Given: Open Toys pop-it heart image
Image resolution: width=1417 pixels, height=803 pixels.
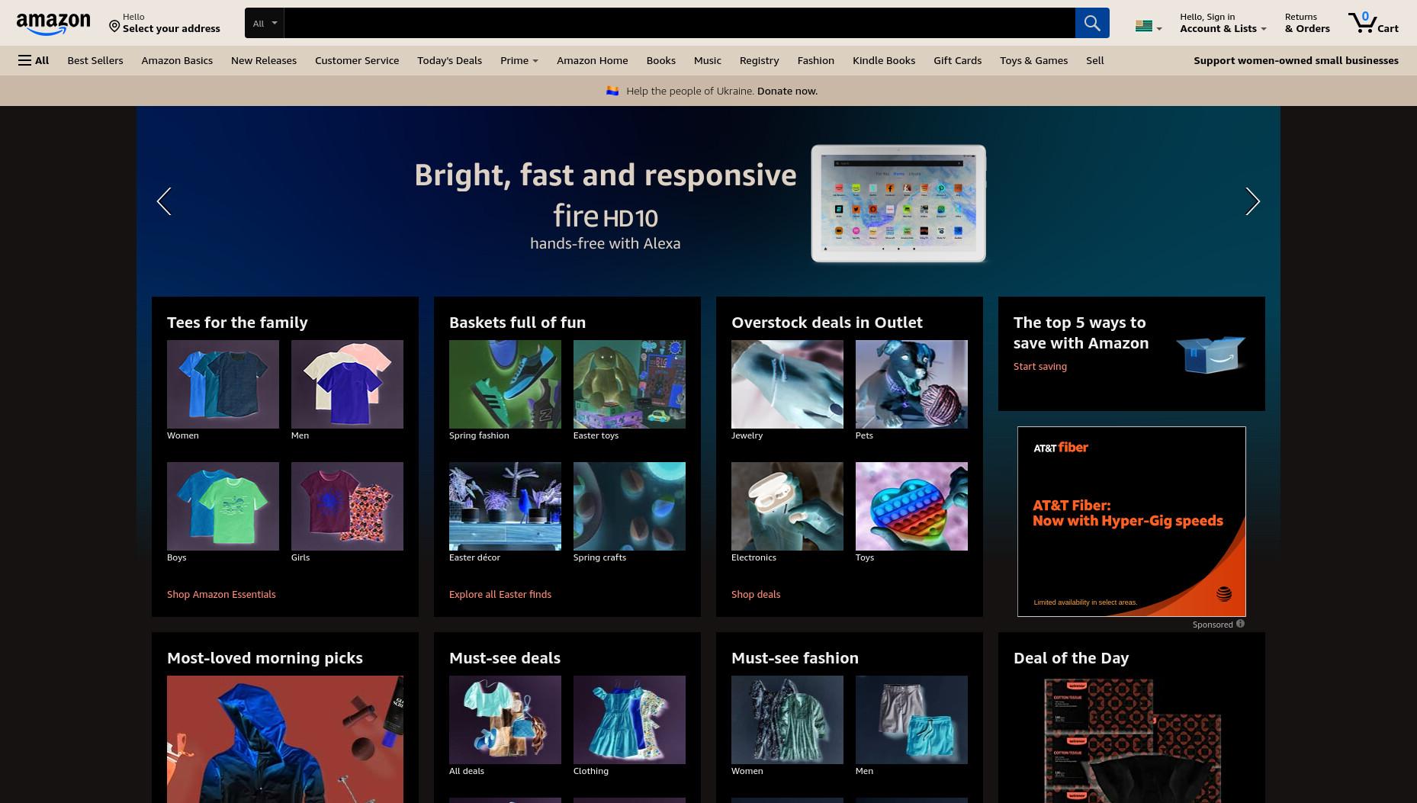Looking at the screenshot, I should pyautogui.click(x=911, y=506).
